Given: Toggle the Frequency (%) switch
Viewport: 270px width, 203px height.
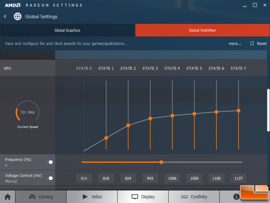Looking at the screenshot, I should tap(51, 162).
